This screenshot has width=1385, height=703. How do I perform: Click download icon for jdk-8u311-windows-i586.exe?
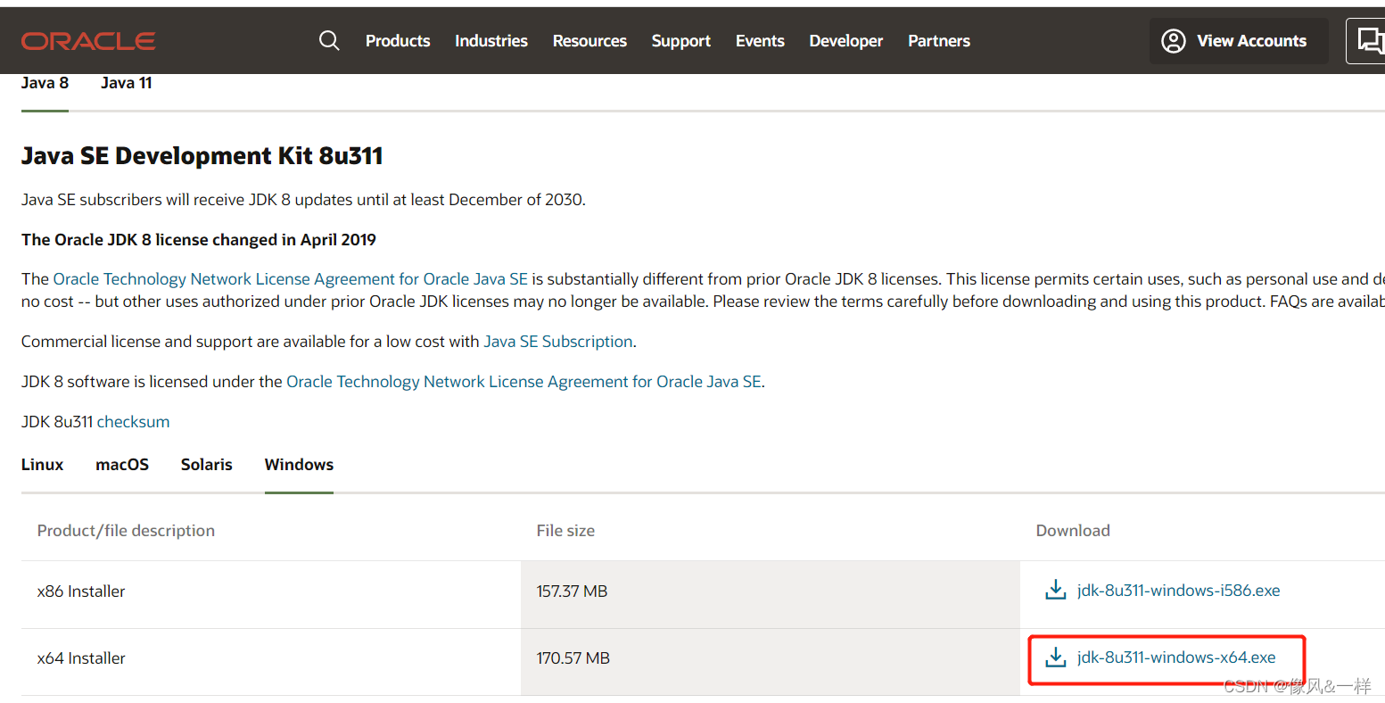tap(1056, 590)
